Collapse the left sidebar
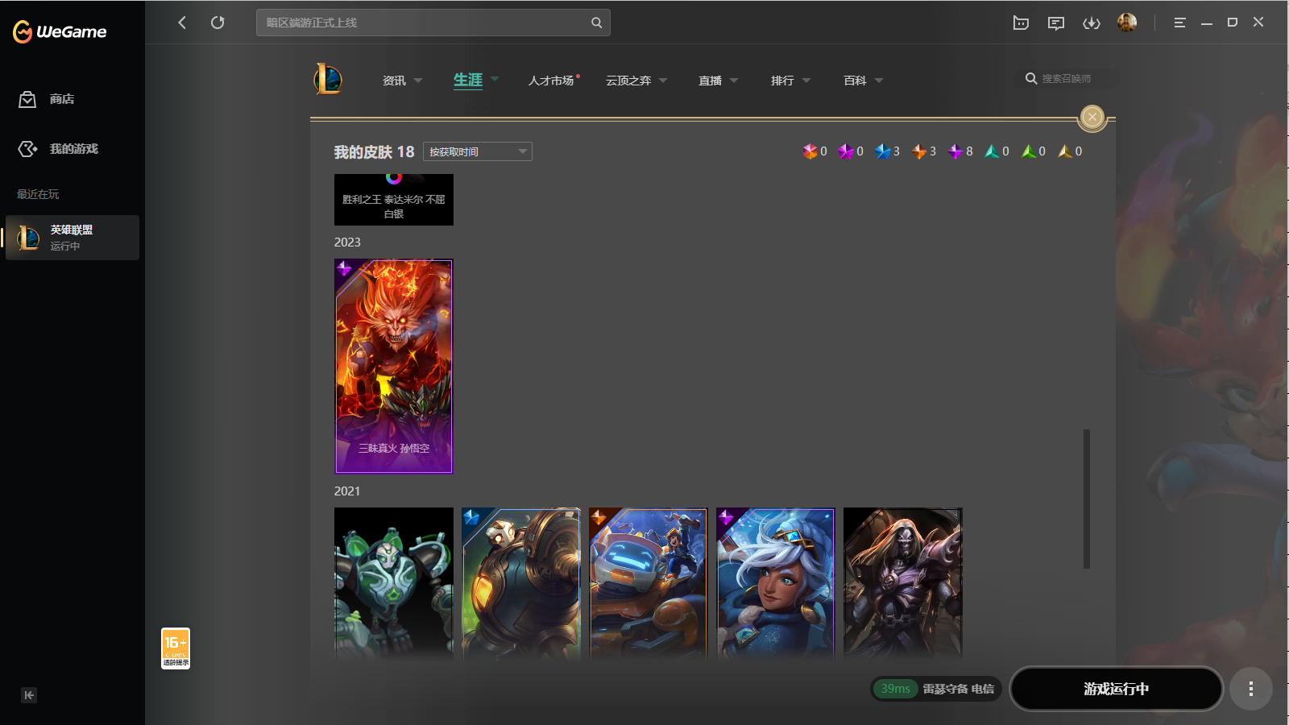Image resolution: width=1289 pixels, height=725 pixels. click(x=29, y=695)
